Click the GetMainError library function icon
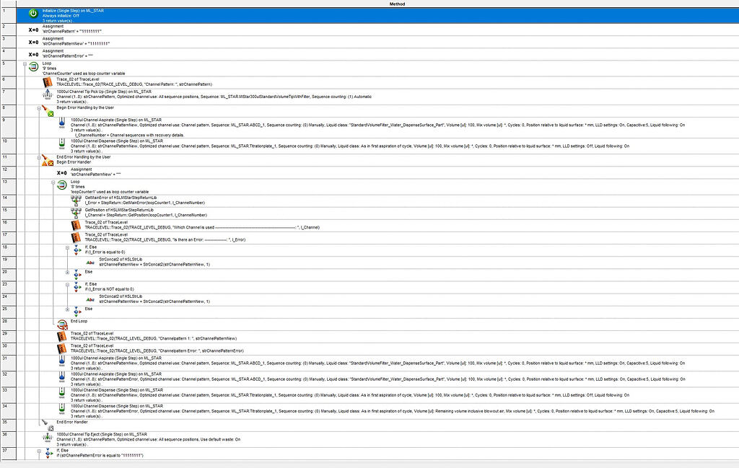Image resolution: width=739 pixels, height=468 pixels. click(x=76, y=200)
